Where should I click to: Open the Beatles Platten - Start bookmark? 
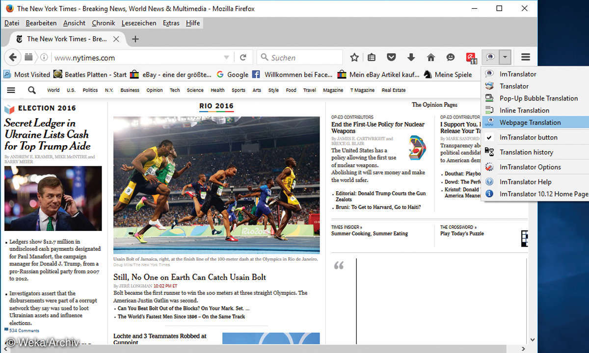coord(90,75)
